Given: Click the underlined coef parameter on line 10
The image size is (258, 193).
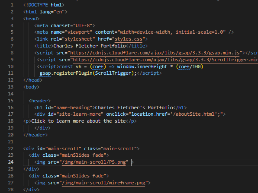Looking at the screenshot, I should tap(98, 66).
